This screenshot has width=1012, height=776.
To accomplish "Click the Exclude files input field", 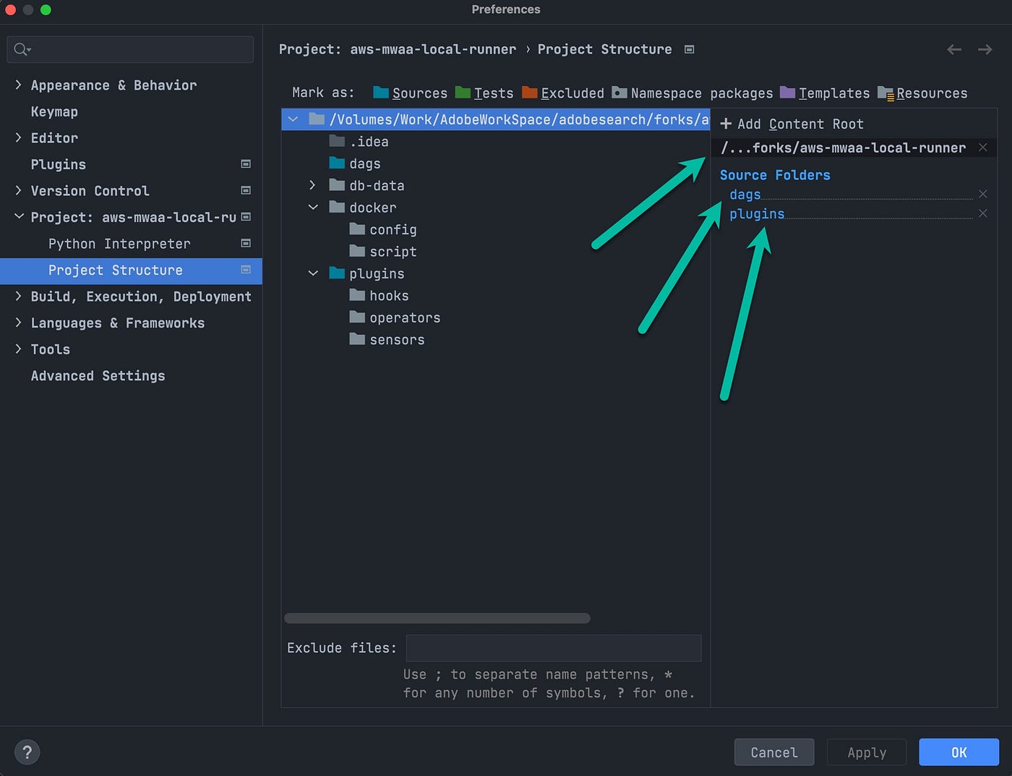I will click(554, 648).
